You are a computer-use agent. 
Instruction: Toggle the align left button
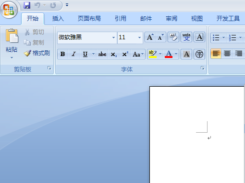[x=216, y=54]
